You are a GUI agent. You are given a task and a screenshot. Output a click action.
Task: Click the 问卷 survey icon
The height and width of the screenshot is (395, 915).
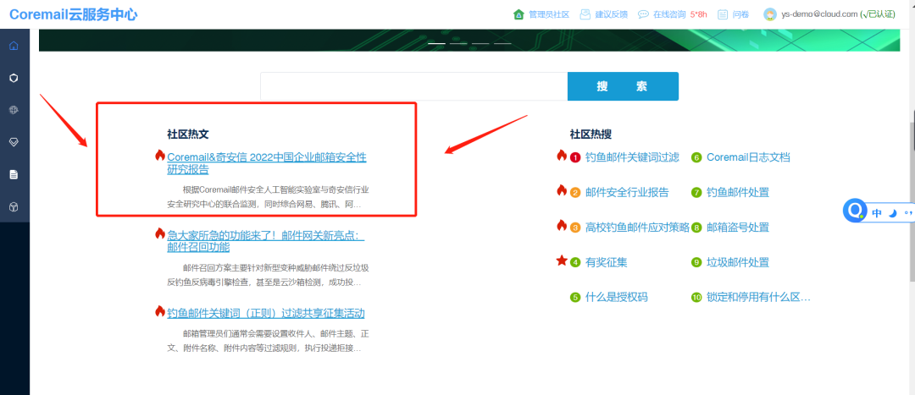pos(723,14)
